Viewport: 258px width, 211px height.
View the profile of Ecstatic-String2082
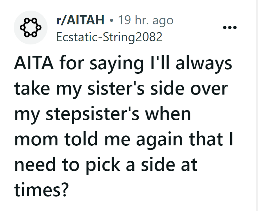click(x=109, y=37)
